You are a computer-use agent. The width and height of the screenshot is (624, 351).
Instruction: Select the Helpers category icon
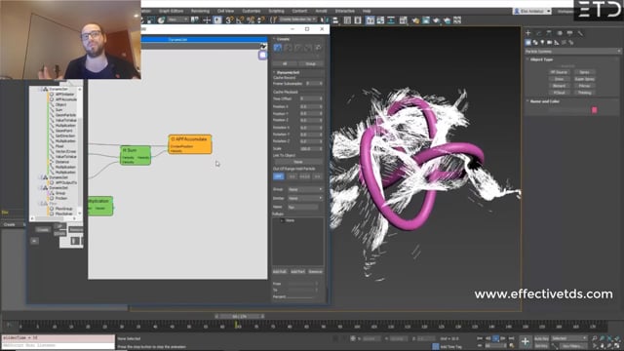[557, 42]
